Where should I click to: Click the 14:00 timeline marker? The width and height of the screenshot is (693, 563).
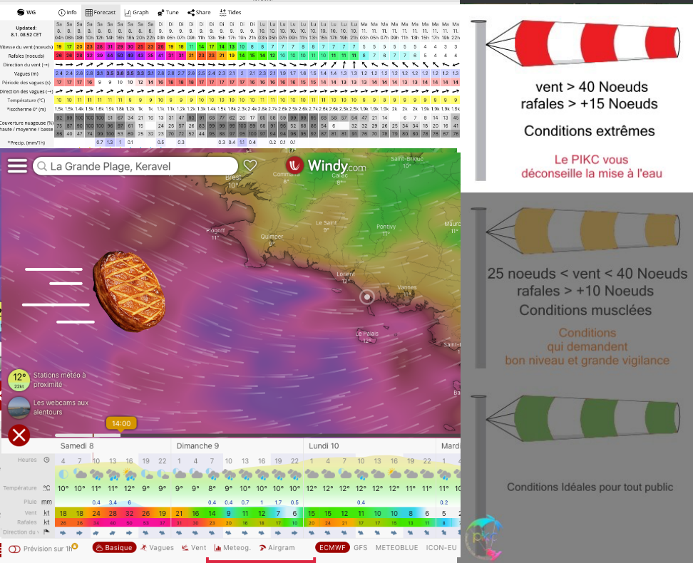tap(121, 423)
